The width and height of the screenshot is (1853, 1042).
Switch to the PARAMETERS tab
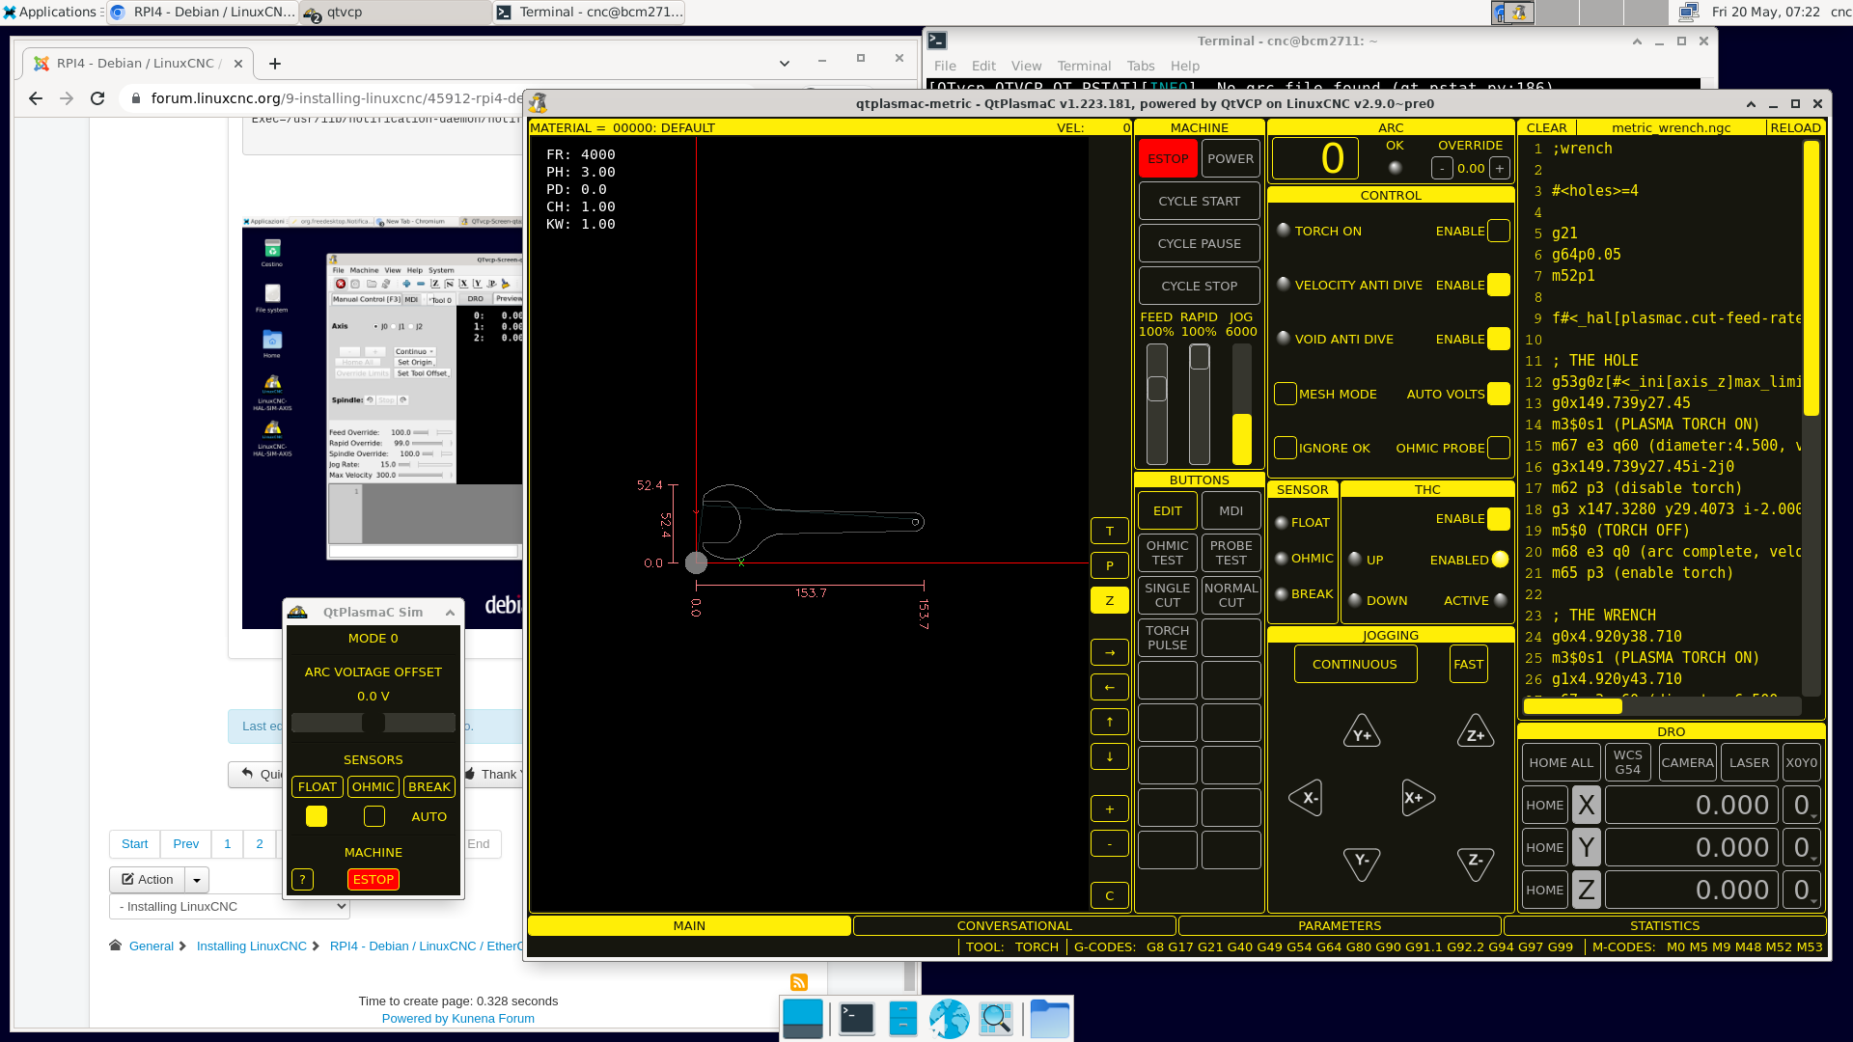click(x=1340, y=925)
